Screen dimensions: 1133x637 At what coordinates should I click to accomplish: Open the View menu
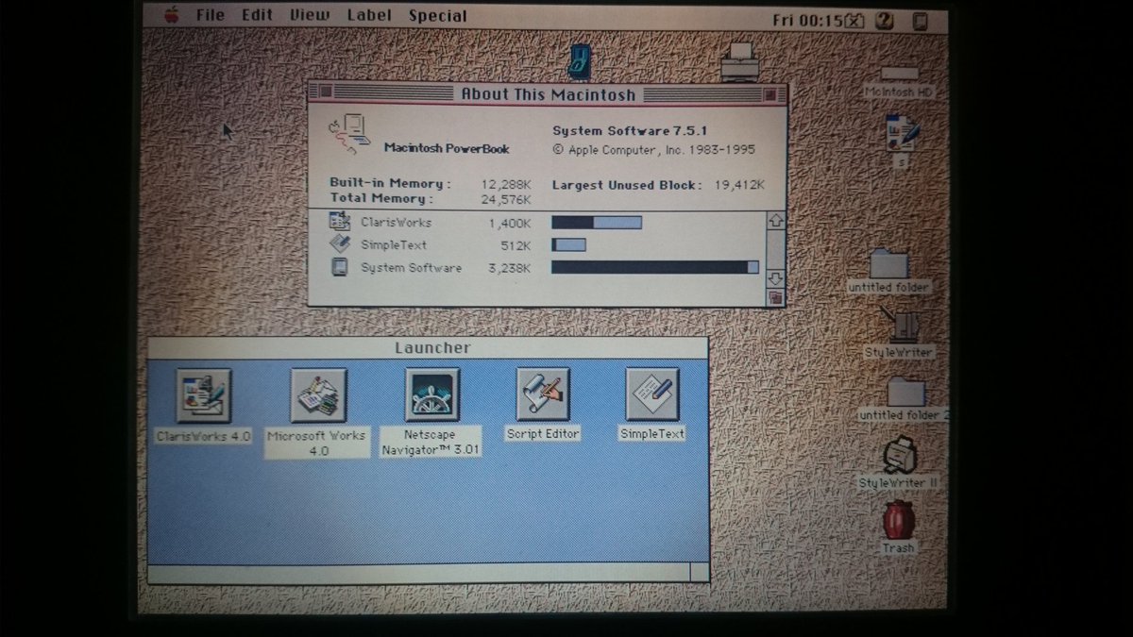tap(310, 15)
